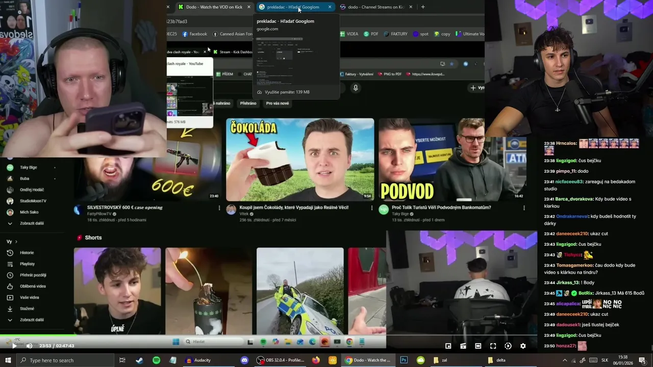Open Discord from the taskbar
Viewport: 653px width, 367px height.
tap(244, 360)
